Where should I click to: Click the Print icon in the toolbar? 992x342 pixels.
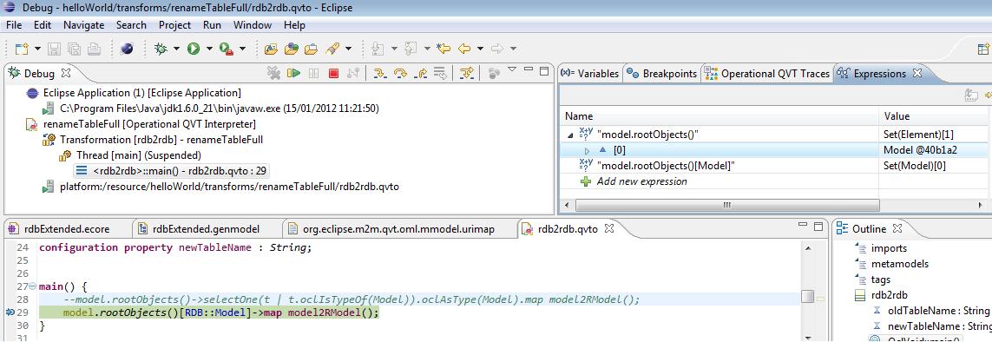(x=94, y=49)
